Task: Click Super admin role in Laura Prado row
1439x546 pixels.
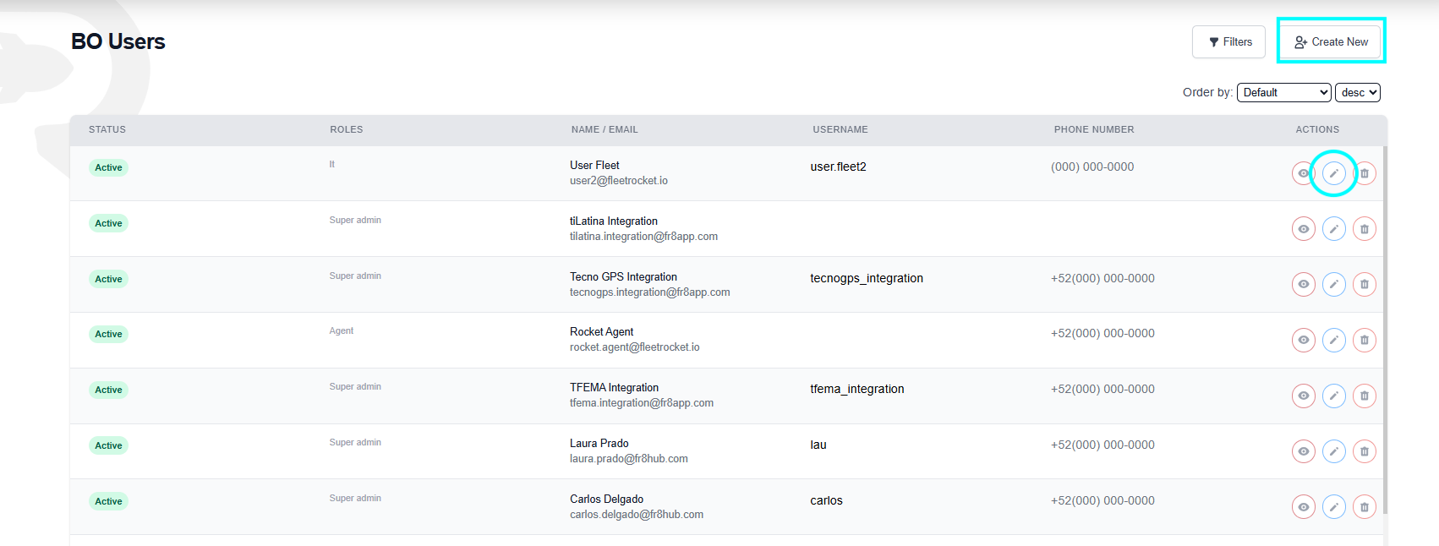Action: click(355, 442)
